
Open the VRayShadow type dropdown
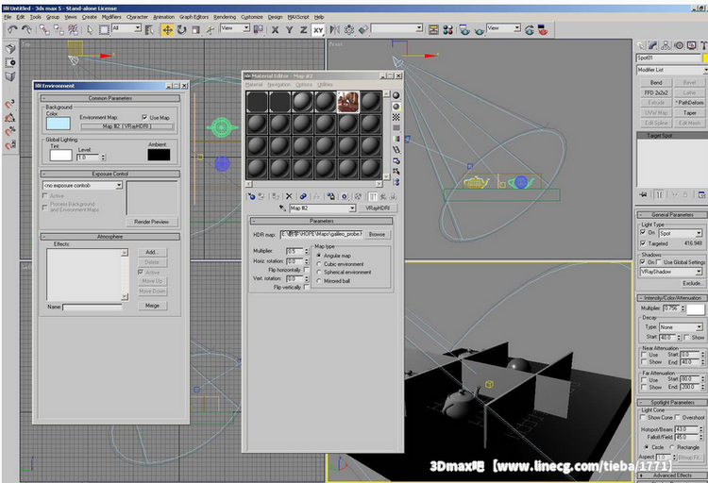click(x=699, y=272)
